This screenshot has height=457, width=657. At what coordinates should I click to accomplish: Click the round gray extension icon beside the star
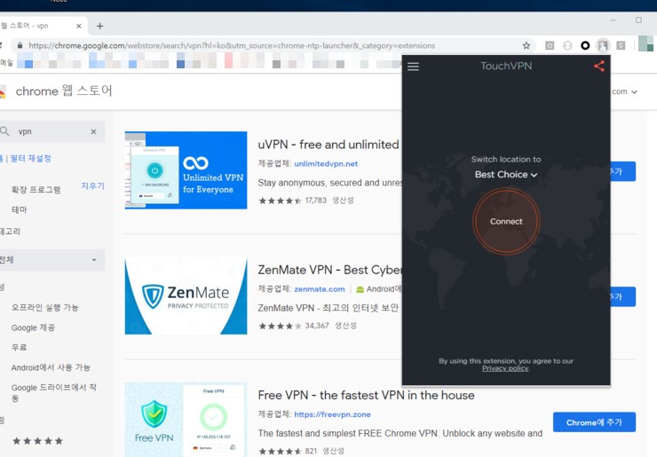pyautogui.click(x=567, y=45)
